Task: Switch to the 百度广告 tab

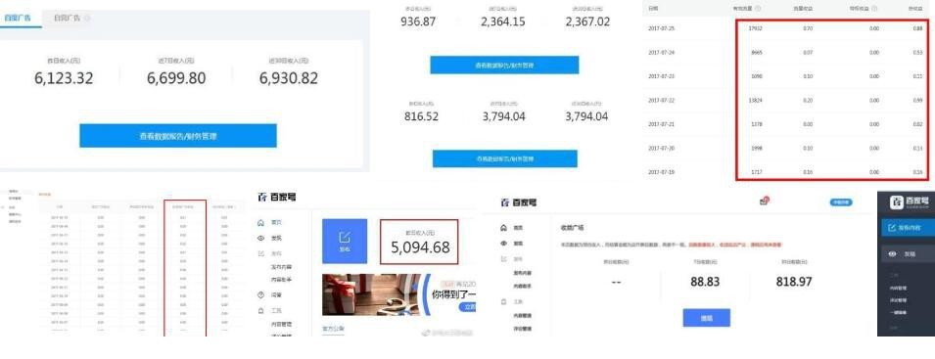Action: (18, 18)
